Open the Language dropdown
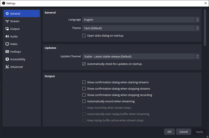 pyautogui.click(x=141, y=20)
